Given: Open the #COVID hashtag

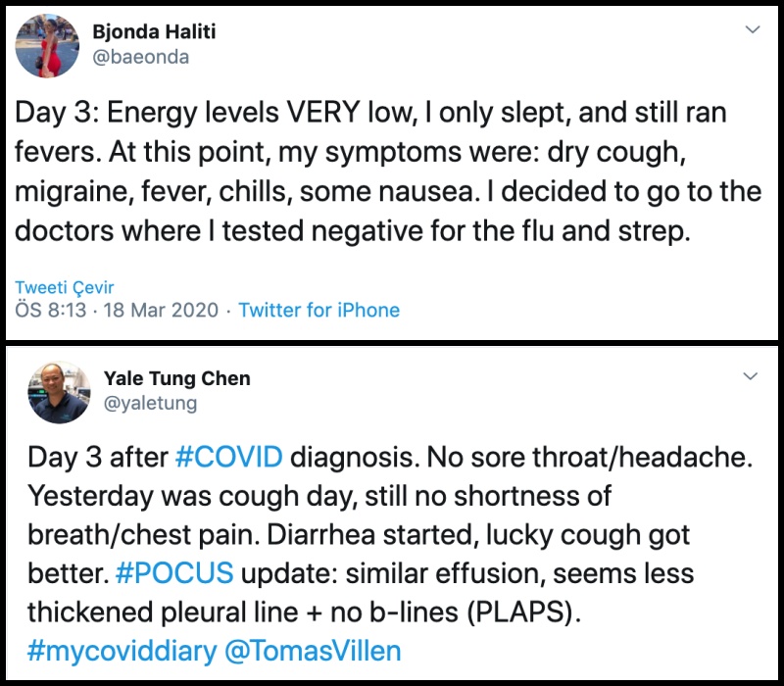Looking at the screenshot, I should 229,457.
